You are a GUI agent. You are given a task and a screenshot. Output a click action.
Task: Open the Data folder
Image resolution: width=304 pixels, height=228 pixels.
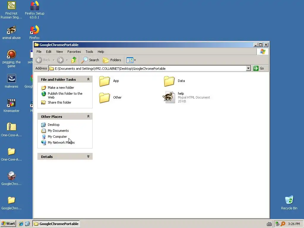pyautogui.click(x=174, y=81)
